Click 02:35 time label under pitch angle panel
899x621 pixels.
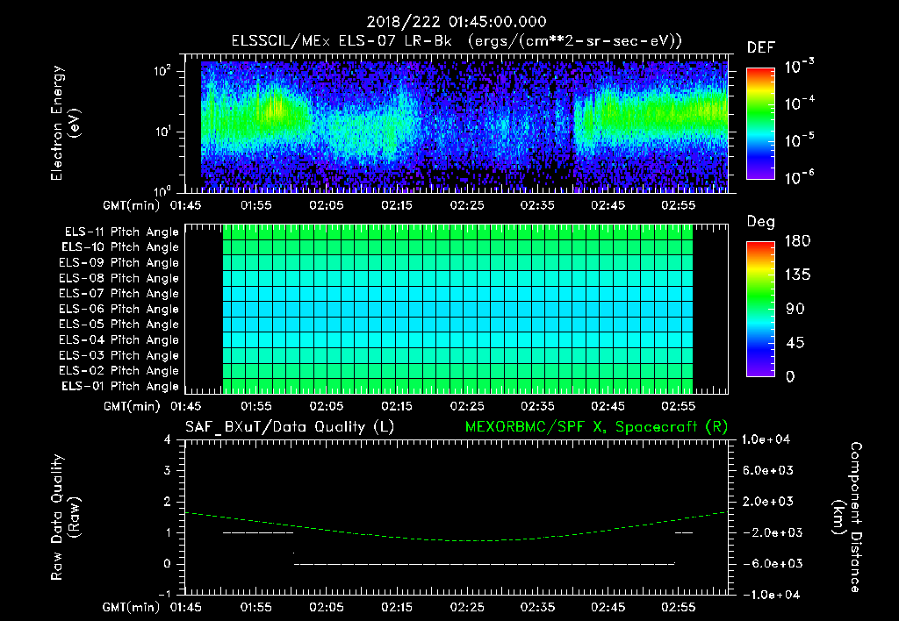click(537, 406)
